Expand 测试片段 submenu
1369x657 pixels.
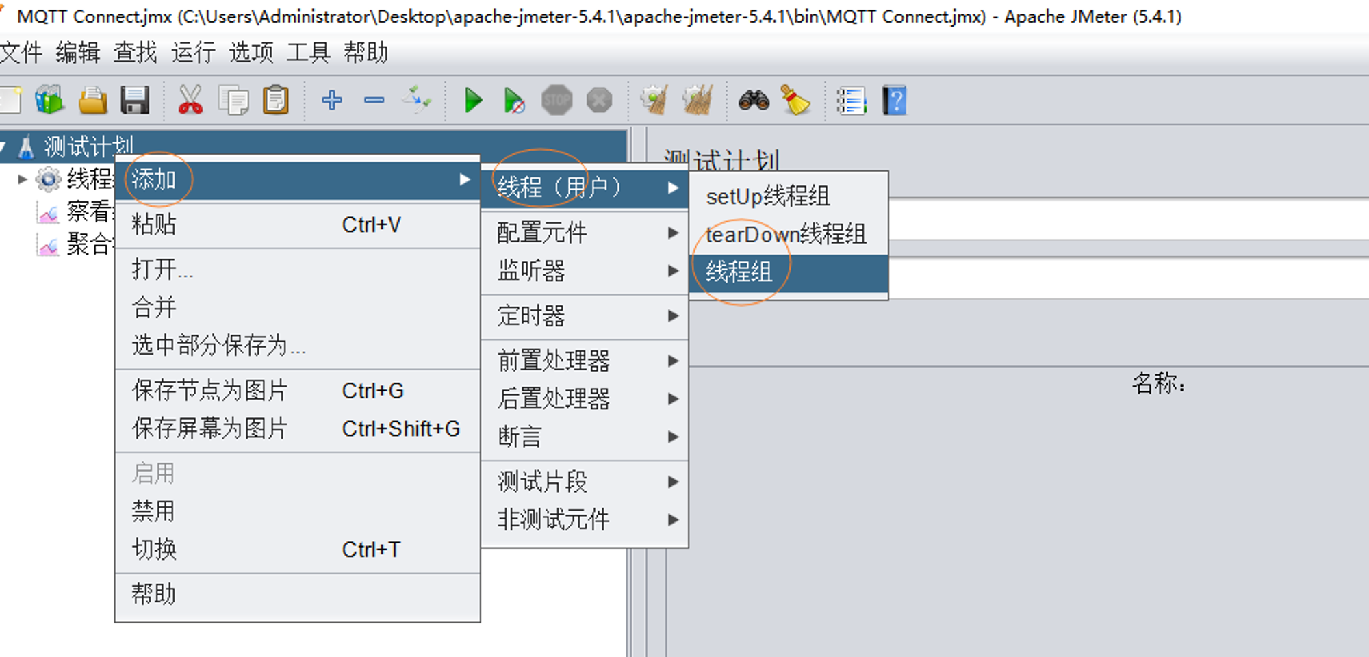tap(585, 482)
